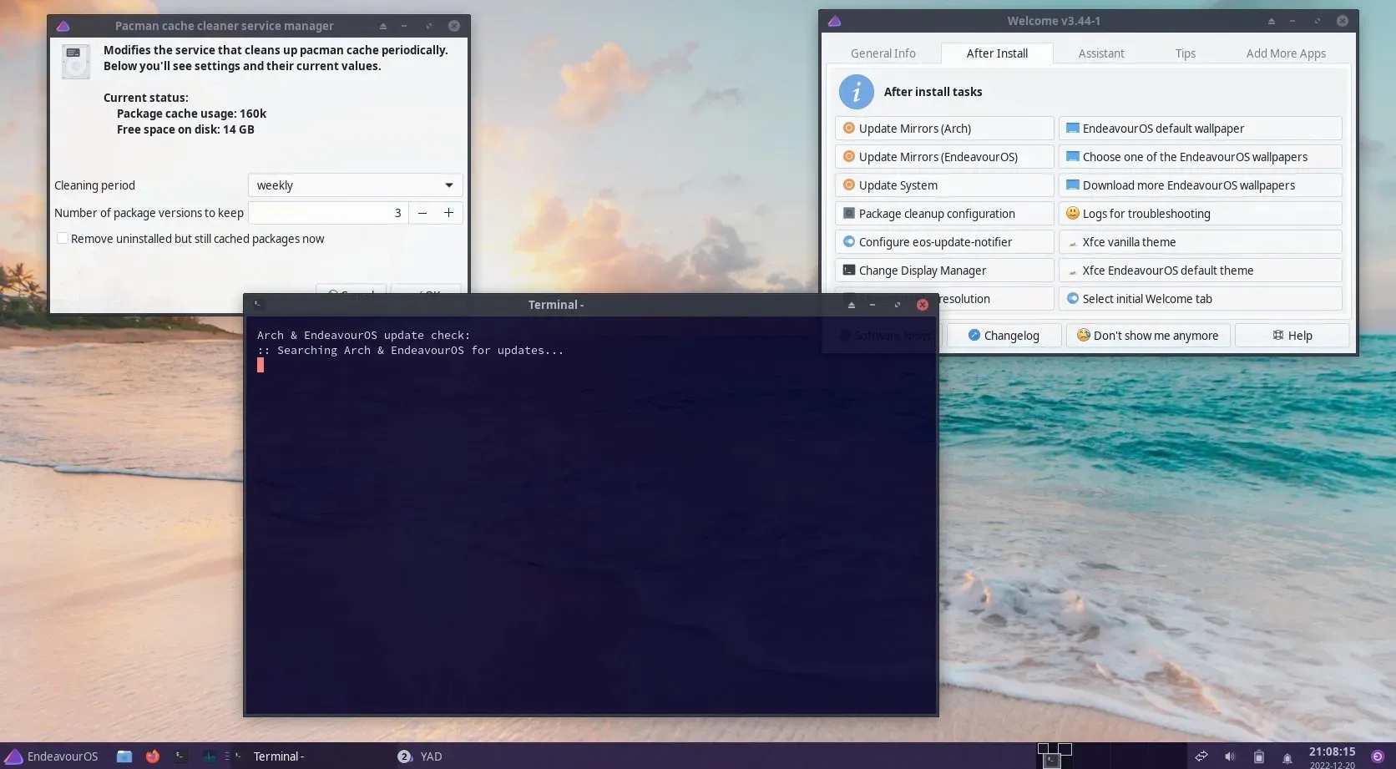Switch to the General Info tab

coord(883,53)
